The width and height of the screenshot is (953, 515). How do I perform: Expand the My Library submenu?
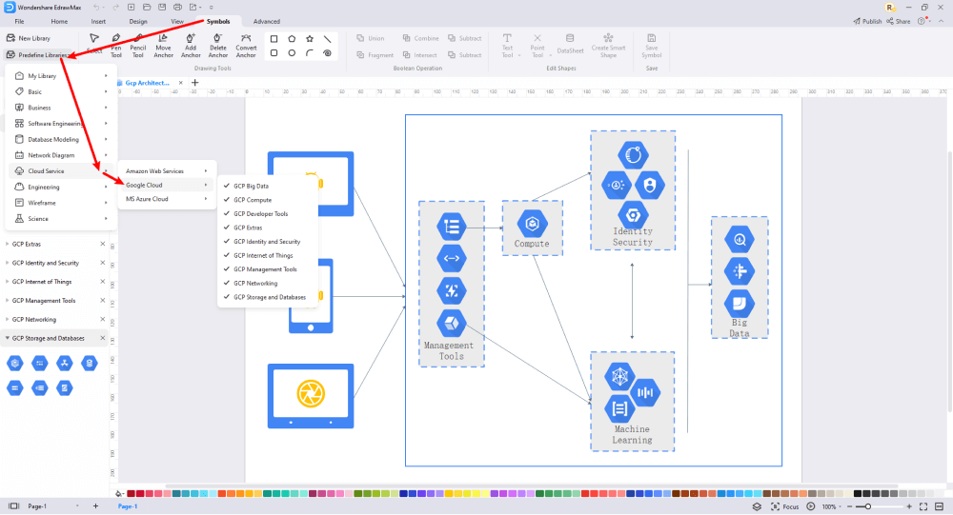click(61, 76)
